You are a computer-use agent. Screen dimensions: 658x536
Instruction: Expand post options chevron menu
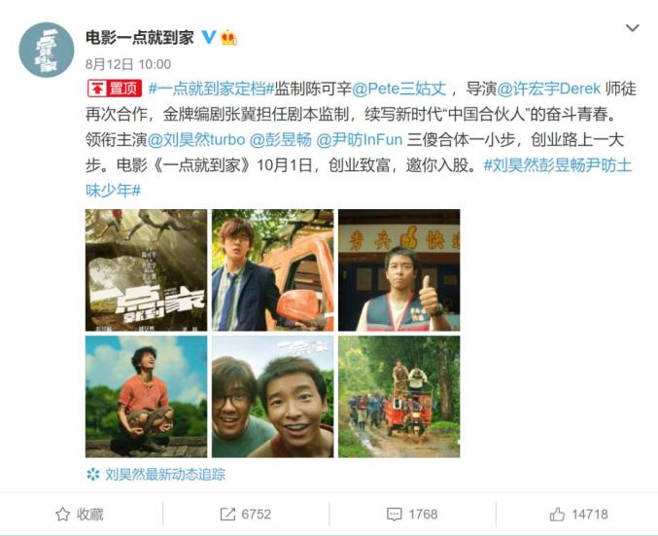(x=632, y=28)
